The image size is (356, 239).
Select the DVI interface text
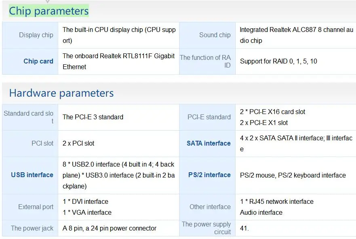tap(85, 201)
